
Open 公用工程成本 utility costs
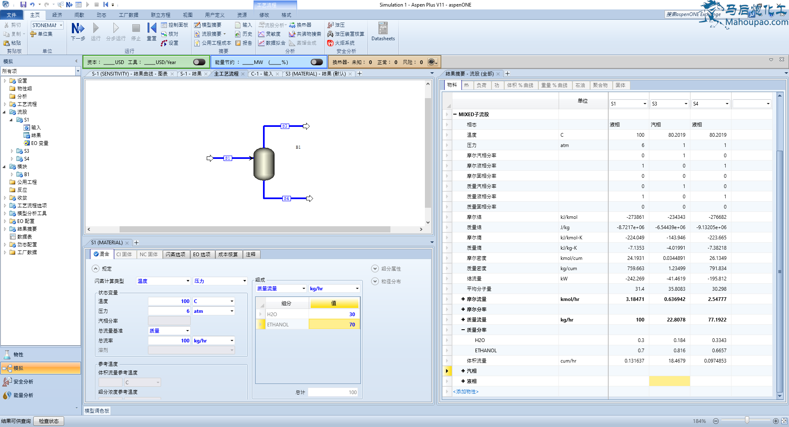click(x=212, y=43)
